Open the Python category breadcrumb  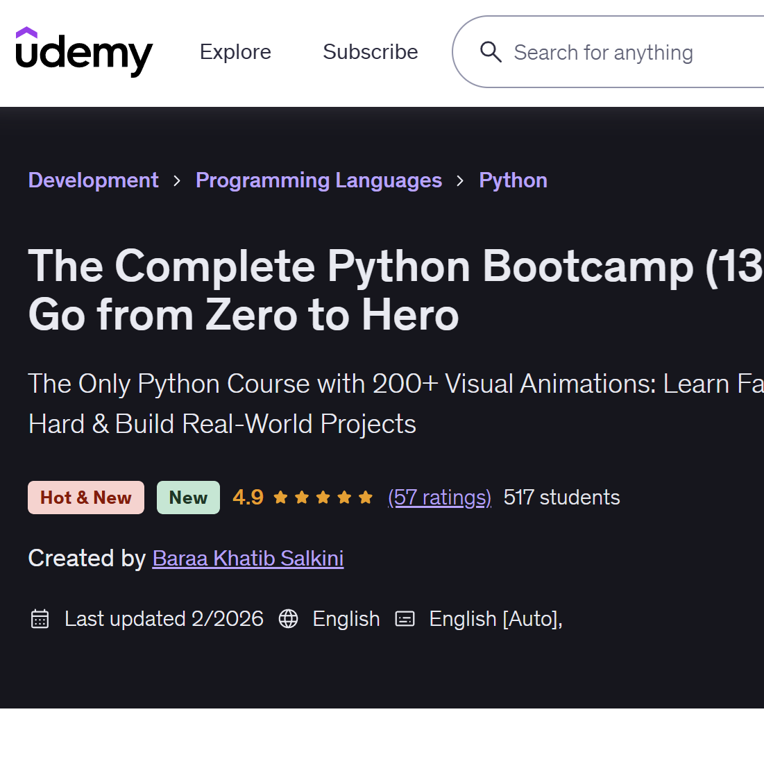point(513,180)
